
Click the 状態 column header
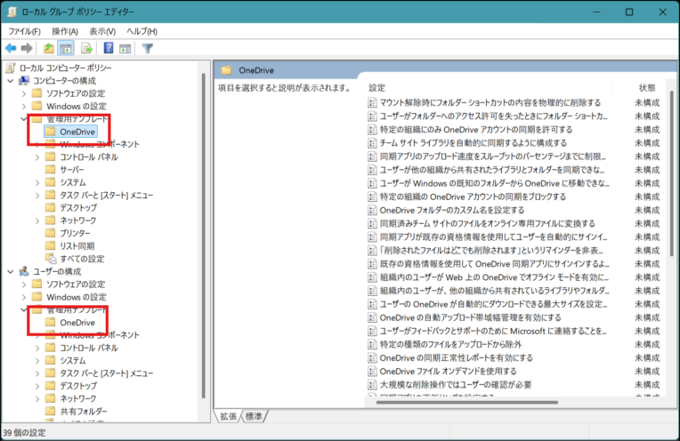646,88
